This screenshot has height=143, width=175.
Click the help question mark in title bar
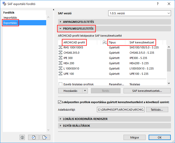[158, 4]
